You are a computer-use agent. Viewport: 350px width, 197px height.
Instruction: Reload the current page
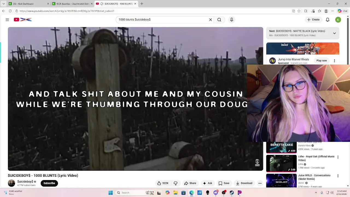(10, 11)
